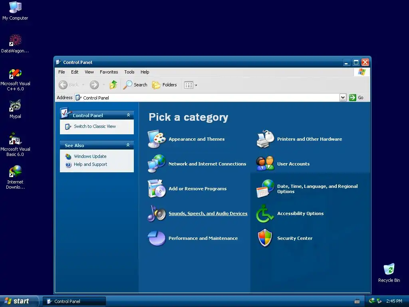Open the Performance and Maintenance pie chart icon
This screenshot has width=409, height=307.
pyautogui.click(x=157, y=238)
